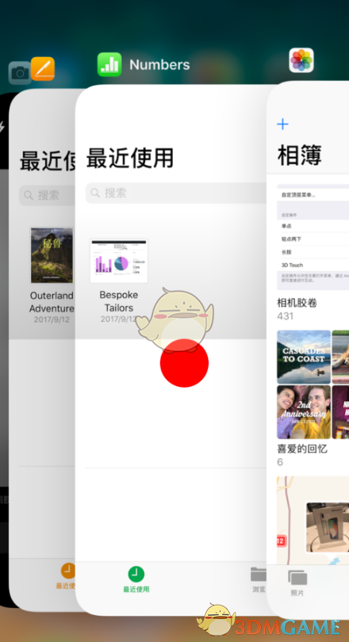The image size is (349, 642).
Task: Tap the Numbers 搜索 search field
Action: (x=176, y=193)
